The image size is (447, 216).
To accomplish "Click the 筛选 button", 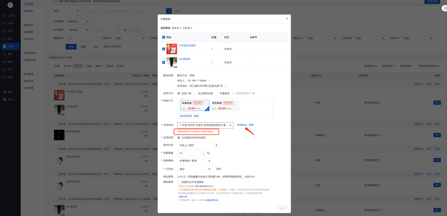I will click(71, 47).
